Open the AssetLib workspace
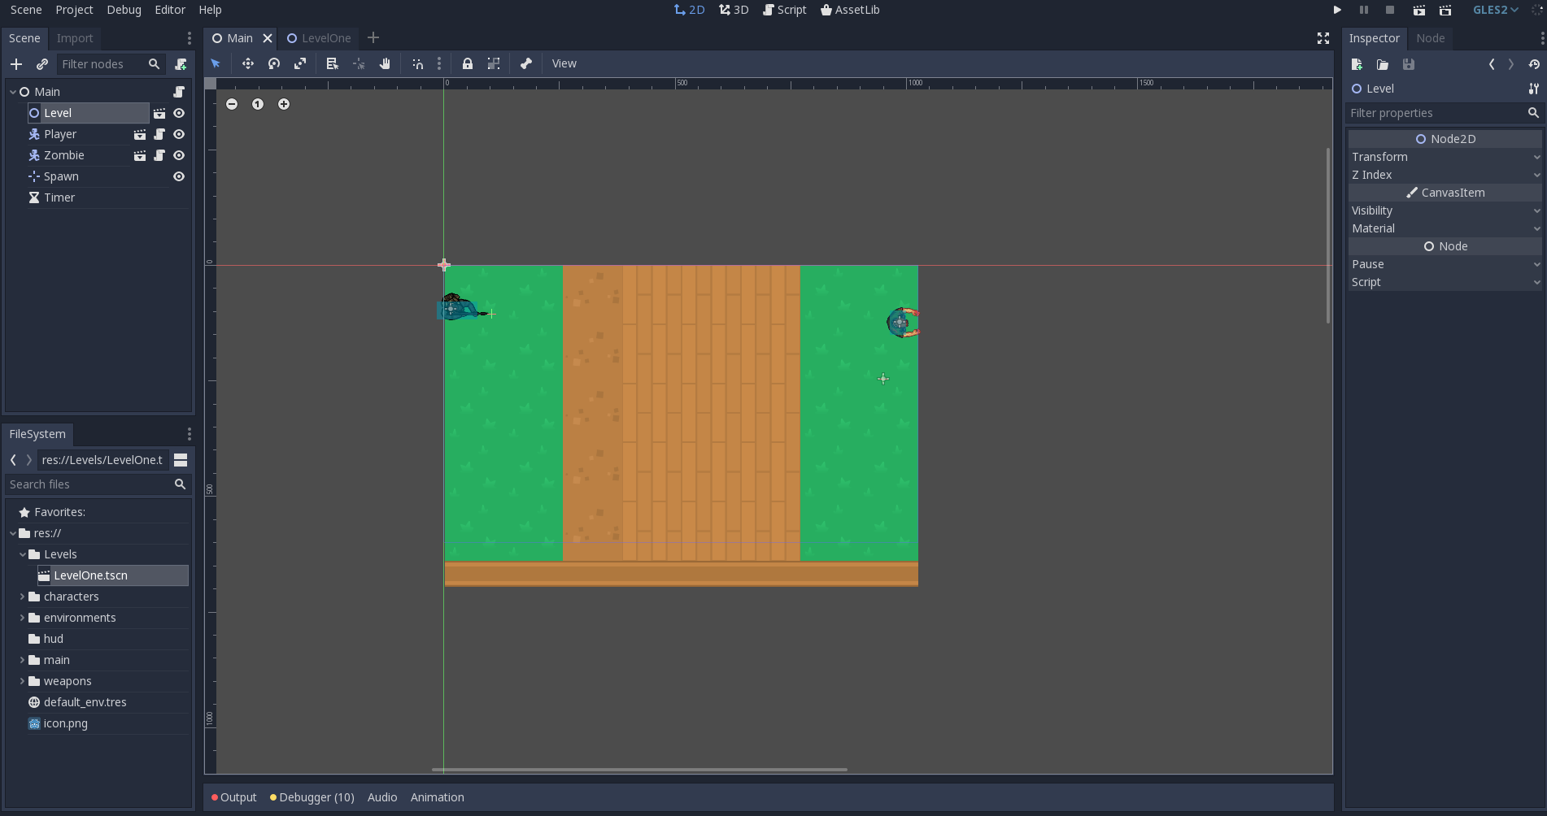1547x816 pixels. pos(849,10)
